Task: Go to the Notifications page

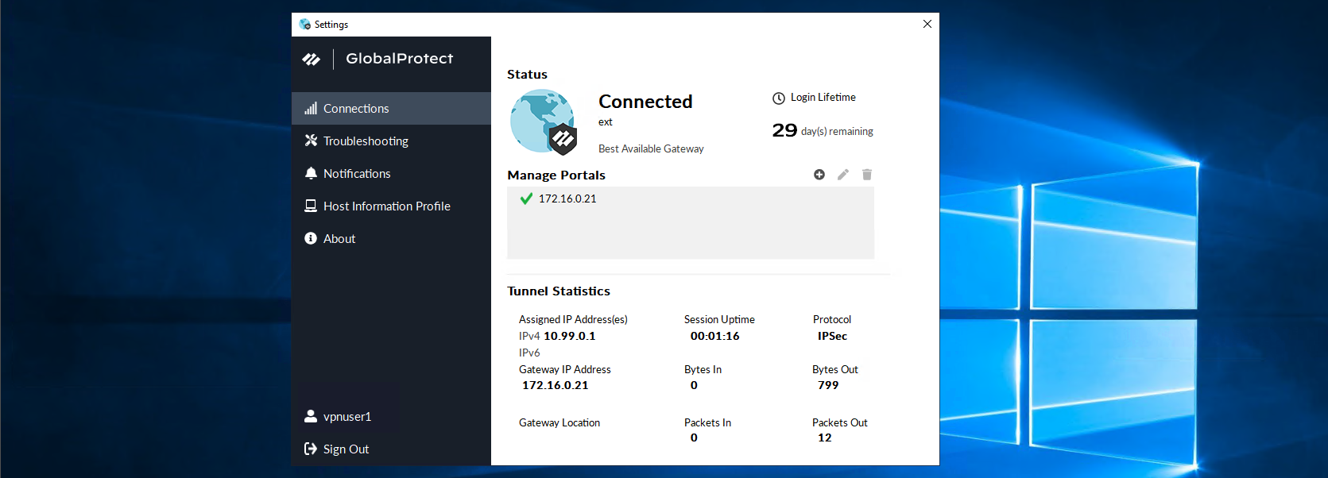Action: tap(357, 174)
